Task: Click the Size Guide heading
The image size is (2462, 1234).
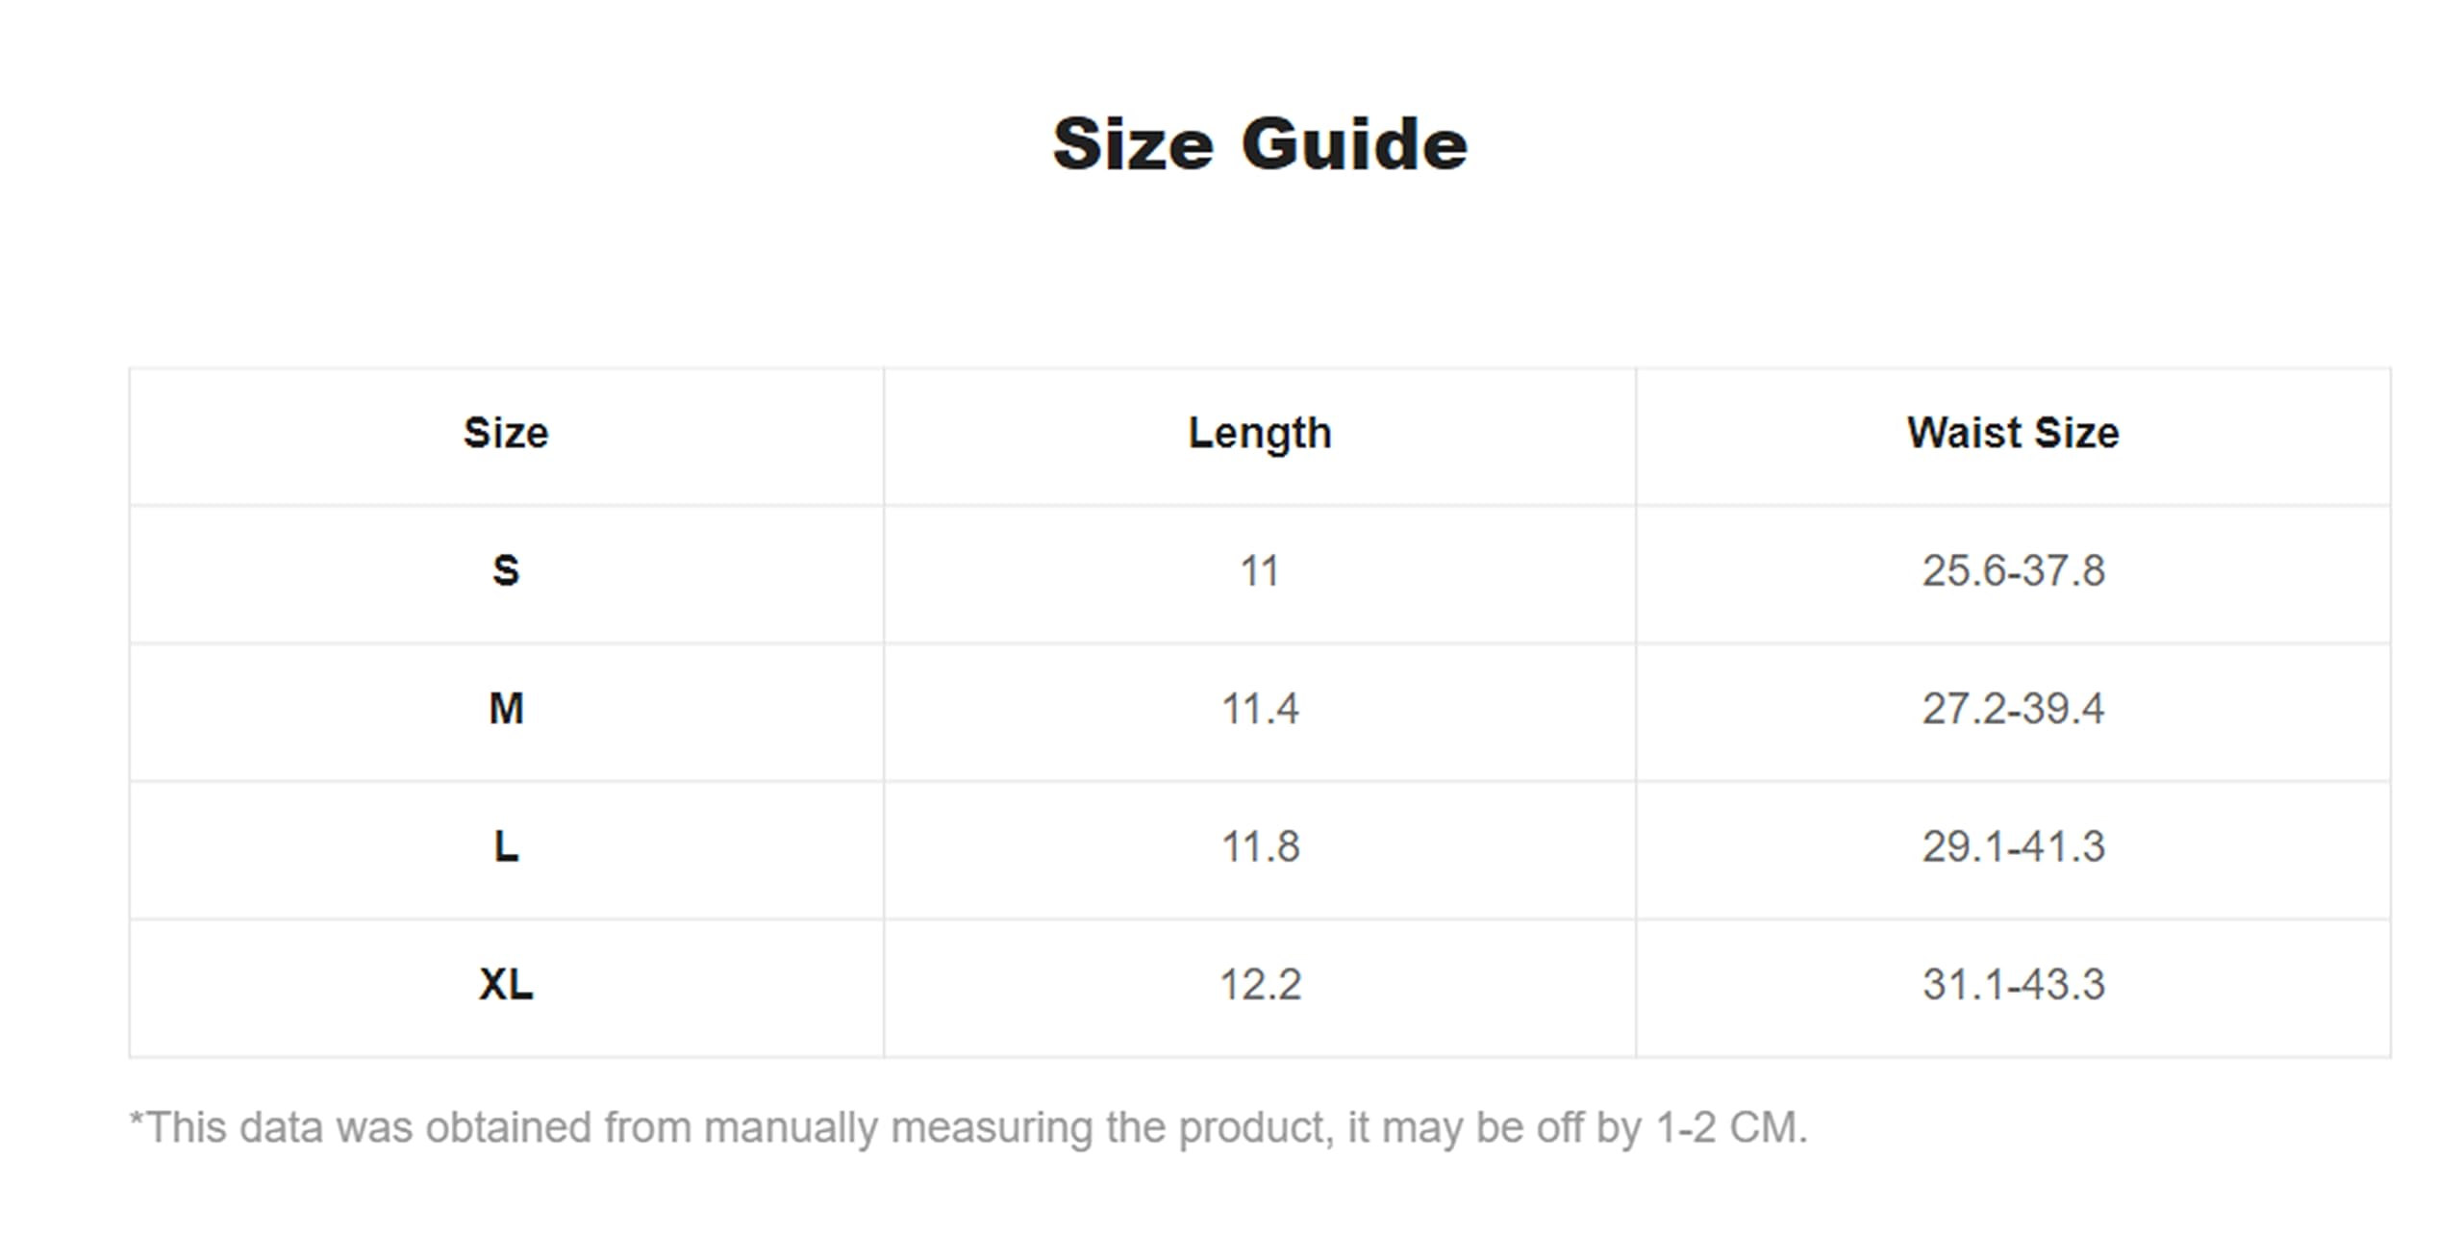Action: 1260,144
